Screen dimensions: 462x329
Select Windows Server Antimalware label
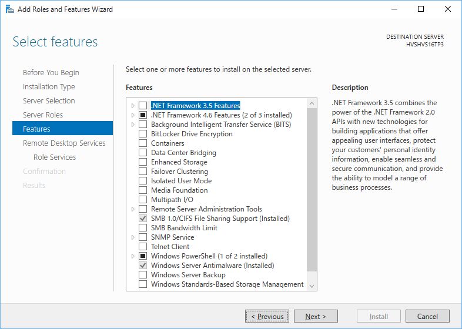[x=212, y=266]
